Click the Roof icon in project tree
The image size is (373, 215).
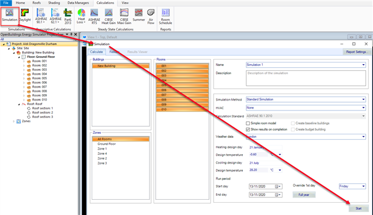[24, 104]
